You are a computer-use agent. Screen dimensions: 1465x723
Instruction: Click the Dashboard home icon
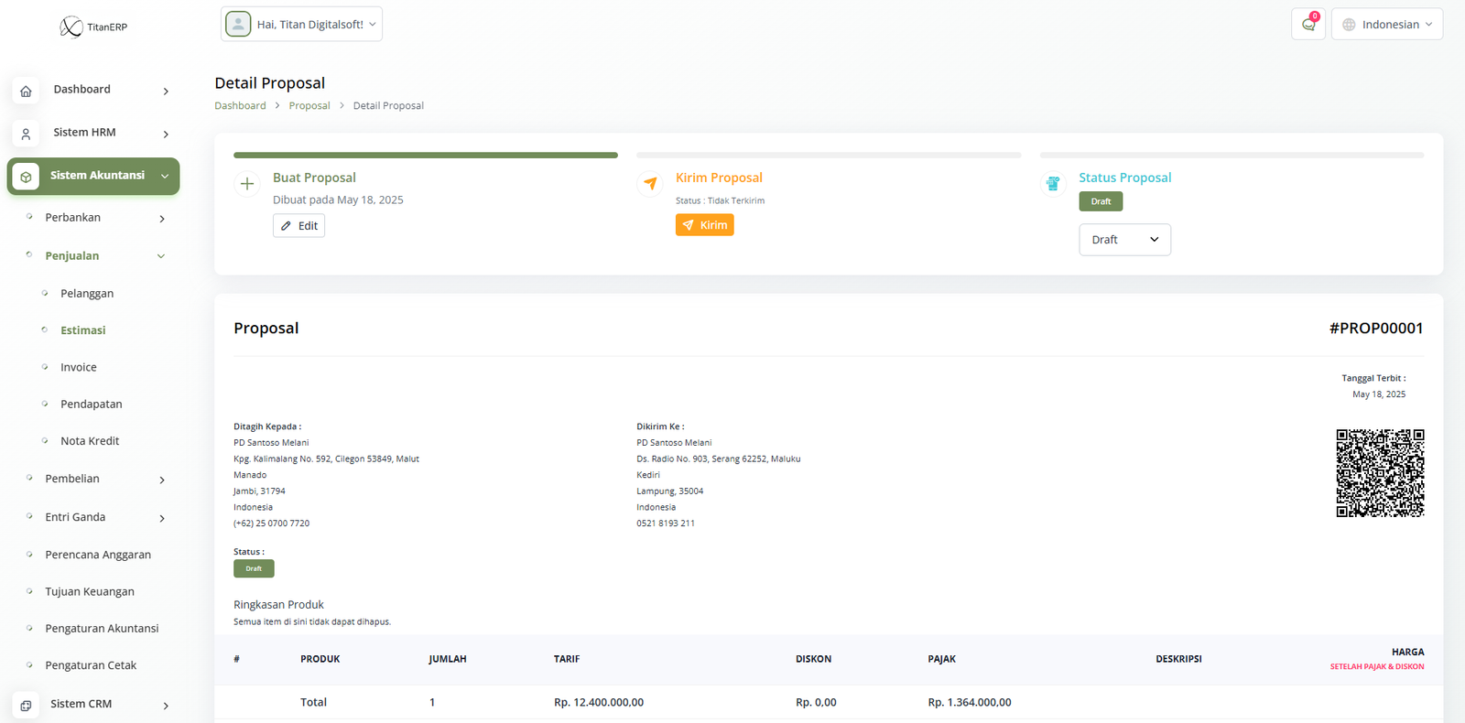point(26,91)
